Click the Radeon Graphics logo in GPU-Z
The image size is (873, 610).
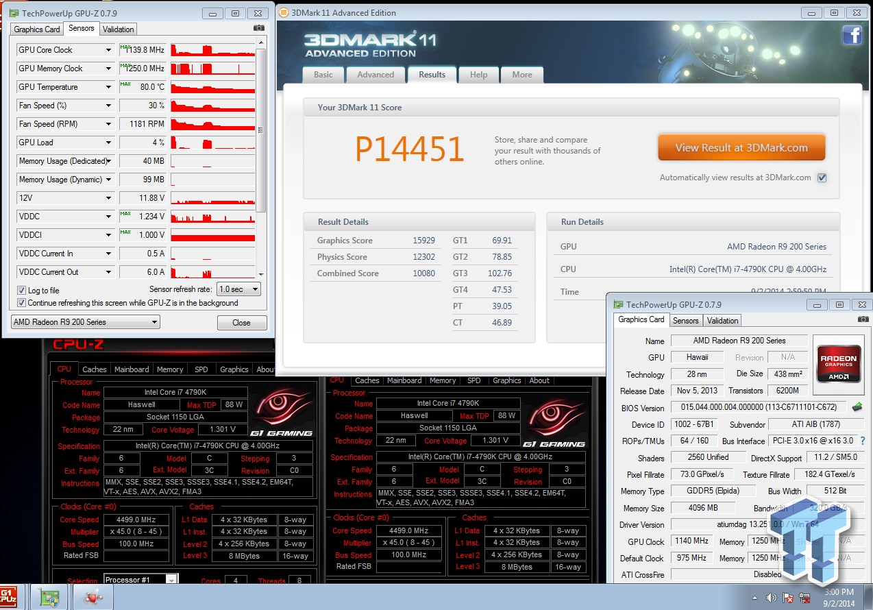[837, 362]
